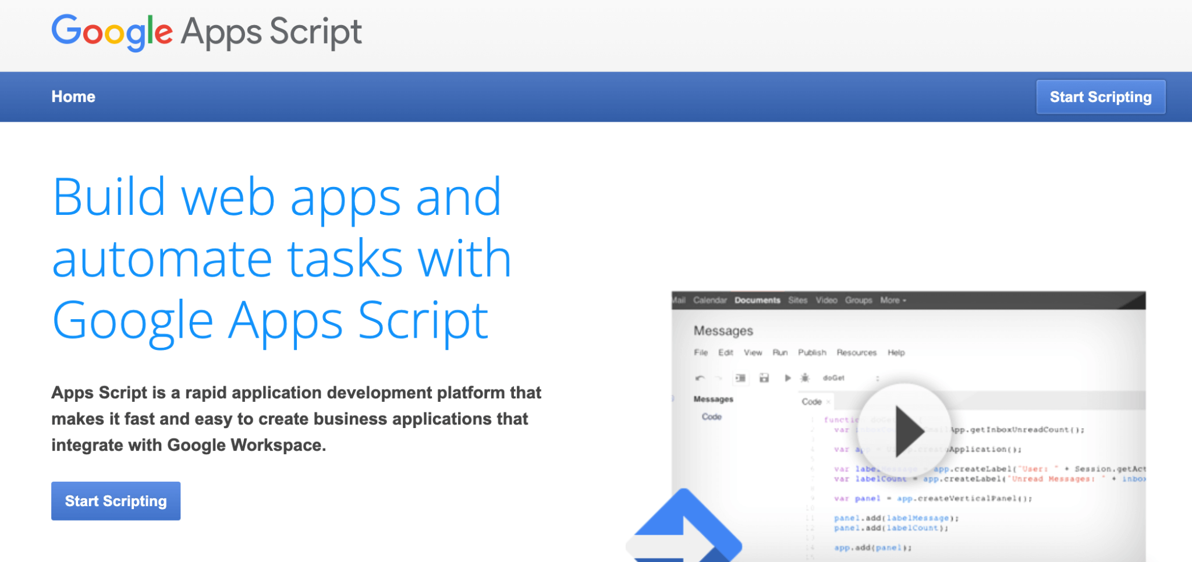1192x562 pixels.
Task: Click the indent icon in editor toolbar
Action: (740, 378)
